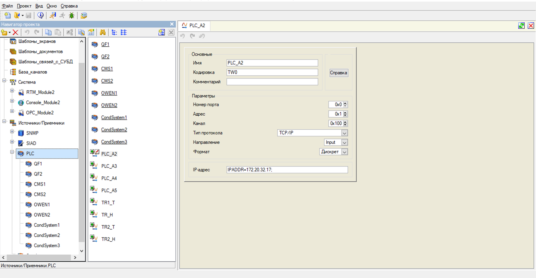This screenshot has width=536, height=278.
Task: Open the Вид menu
Action: click(x=39, y=6)
